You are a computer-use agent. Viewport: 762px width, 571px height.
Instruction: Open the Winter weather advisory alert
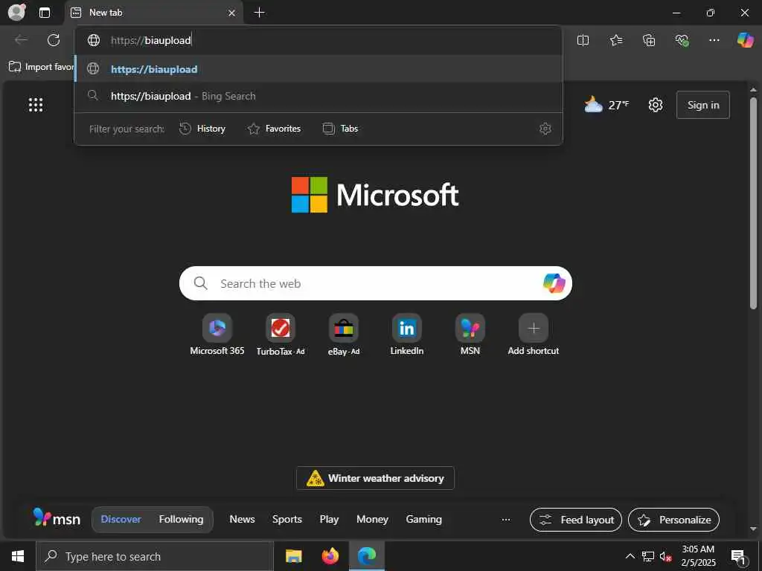[375, 478]
